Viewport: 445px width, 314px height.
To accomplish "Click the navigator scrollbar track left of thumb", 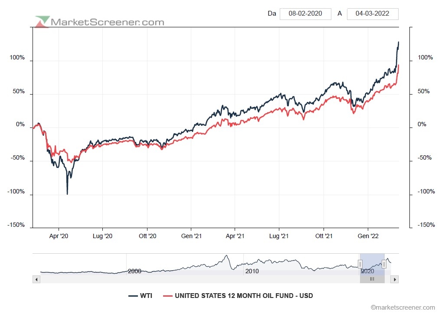I will tap(195, 279).
